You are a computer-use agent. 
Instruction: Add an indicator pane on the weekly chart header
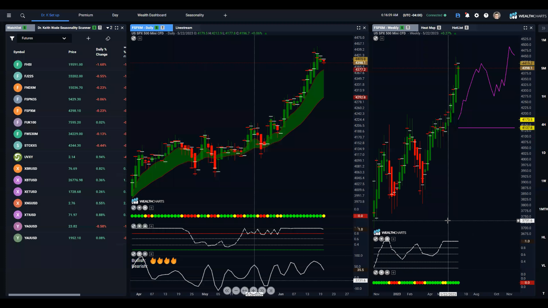pyautogui.click(x=382, y=38)
